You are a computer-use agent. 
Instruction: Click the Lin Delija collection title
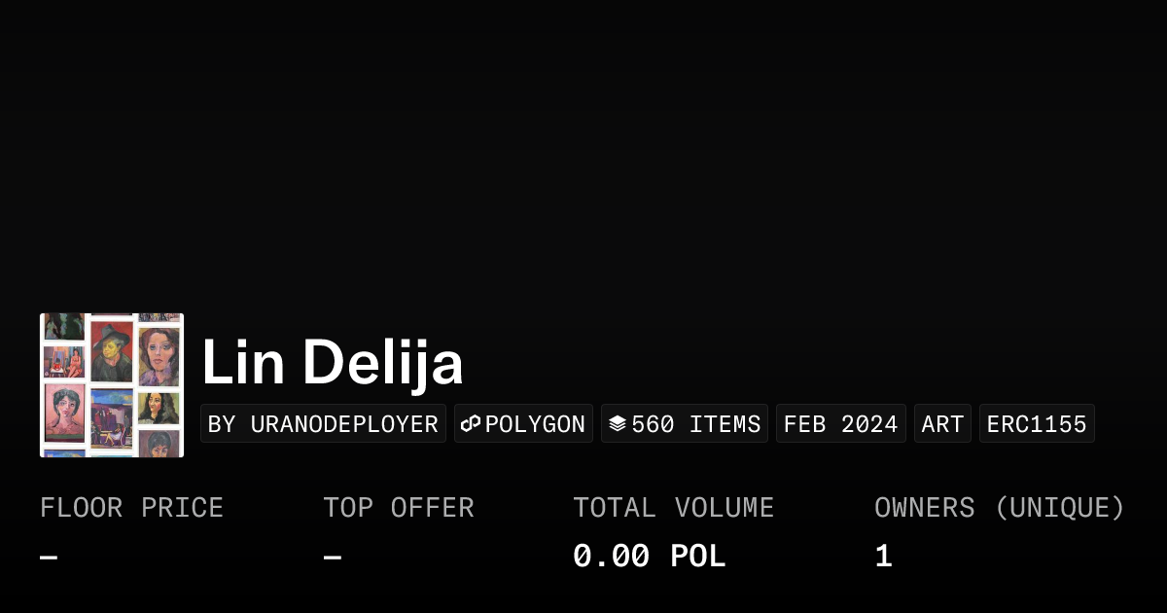point(333,363)
